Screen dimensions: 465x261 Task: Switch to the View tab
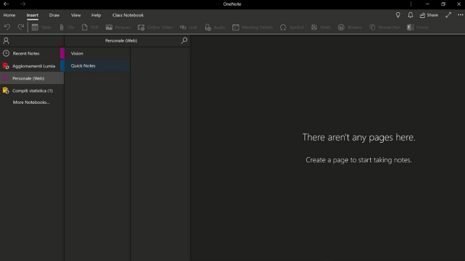point(76,15)
